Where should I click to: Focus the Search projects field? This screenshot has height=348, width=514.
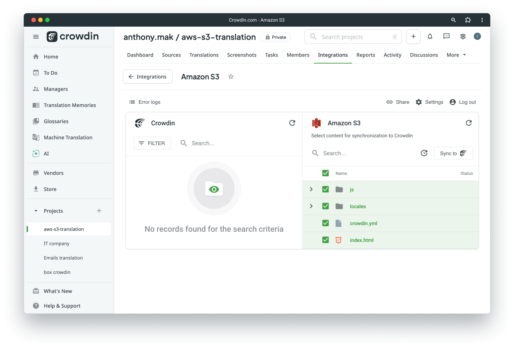353,37
